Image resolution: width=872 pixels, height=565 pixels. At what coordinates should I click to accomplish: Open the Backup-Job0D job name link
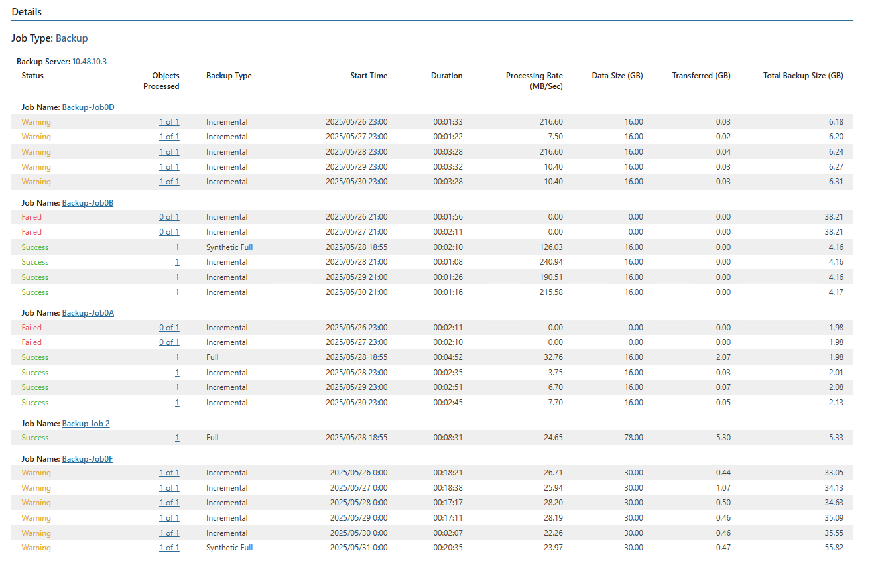coord(88,107)
